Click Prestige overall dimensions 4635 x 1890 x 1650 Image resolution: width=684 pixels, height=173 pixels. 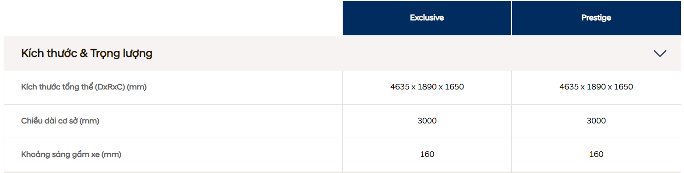[x=596, y=87]
